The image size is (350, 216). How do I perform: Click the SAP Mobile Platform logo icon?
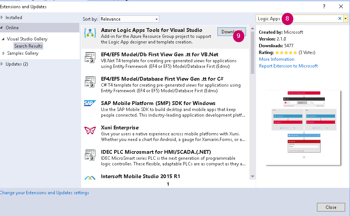[90, 103]
